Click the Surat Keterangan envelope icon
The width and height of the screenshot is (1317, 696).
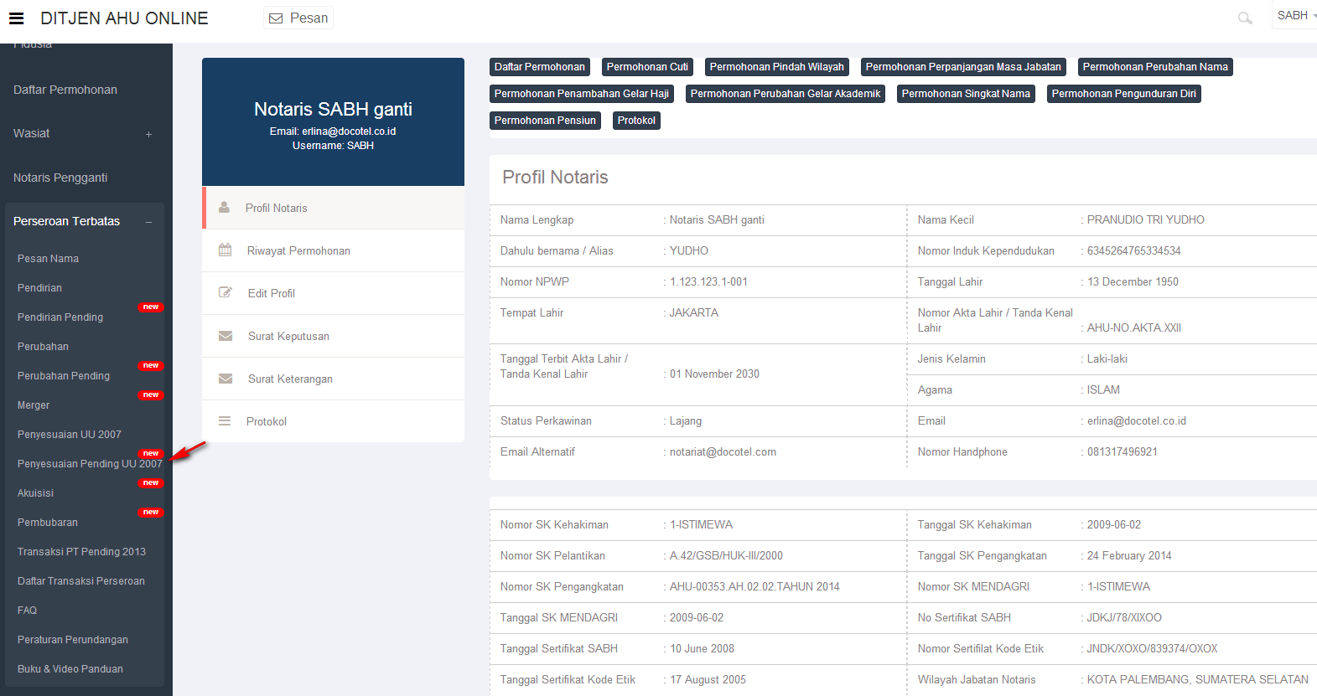pos(225,379)
